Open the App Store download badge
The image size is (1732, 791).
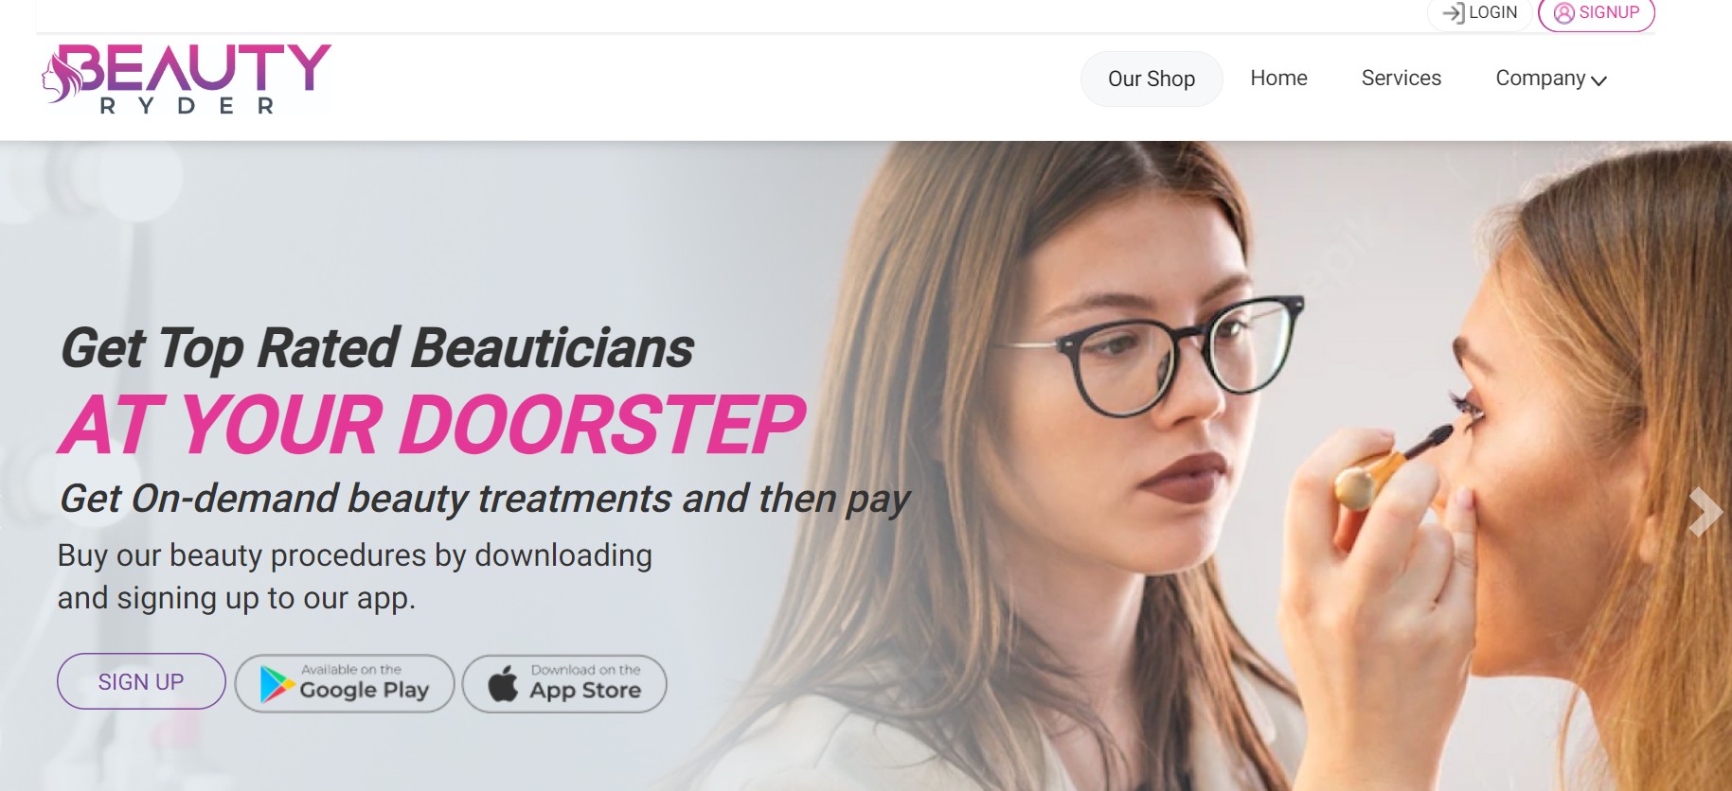[564, 683]
